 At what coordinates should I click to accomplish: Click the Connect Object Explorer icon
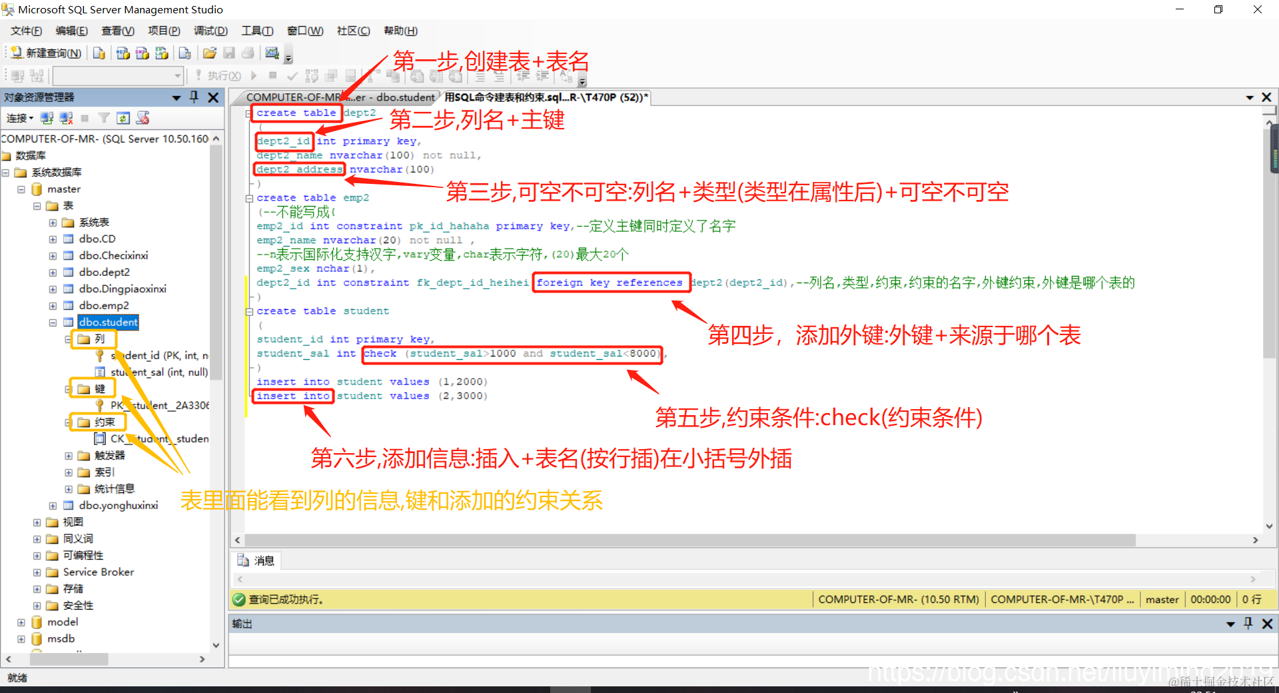[47, 118]
